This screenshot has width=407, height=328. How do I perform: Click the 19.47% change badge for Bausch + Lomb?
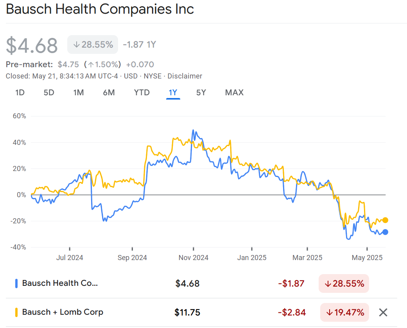[x=344, y=312]
